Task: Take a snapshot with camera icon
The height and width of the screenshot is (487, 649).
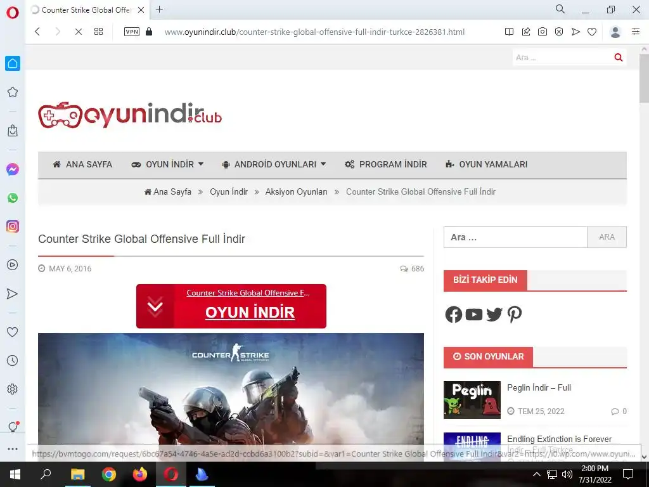Action: 543,32
